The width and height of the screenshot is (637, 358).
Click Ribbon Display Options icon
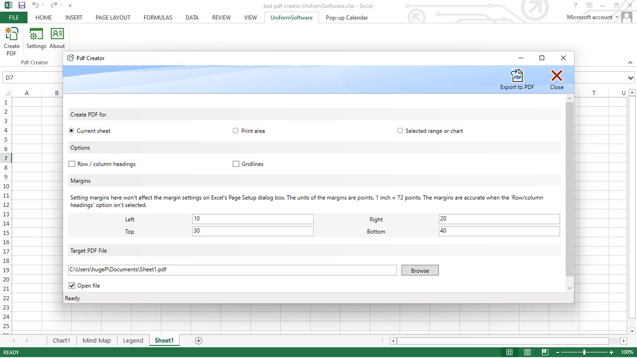[589, 5]
